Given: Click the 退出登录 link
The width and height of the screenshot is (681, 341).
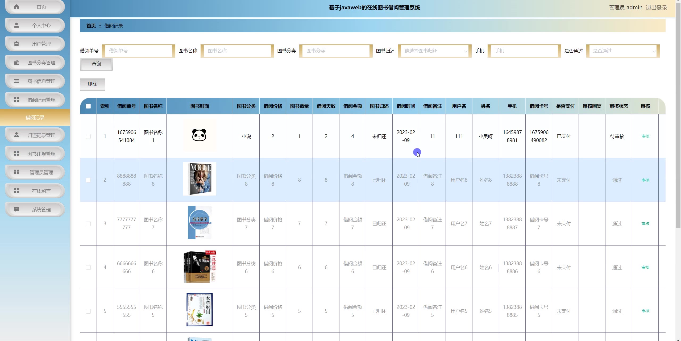Looking at the screenshot, I should 656,7.
